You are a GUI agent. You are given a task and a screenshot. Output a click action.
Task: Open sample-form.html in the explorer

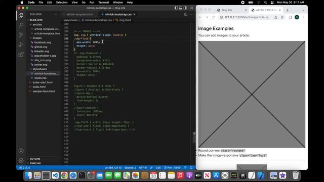point(43,91)
